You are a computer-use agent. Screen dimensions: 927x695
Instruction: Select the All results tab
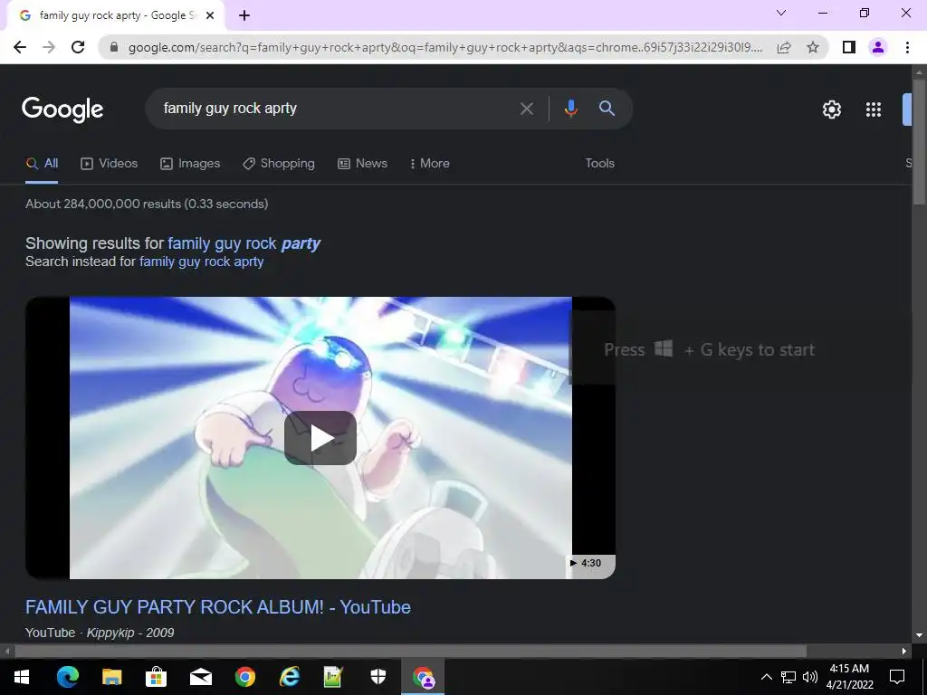pos(42,164)
